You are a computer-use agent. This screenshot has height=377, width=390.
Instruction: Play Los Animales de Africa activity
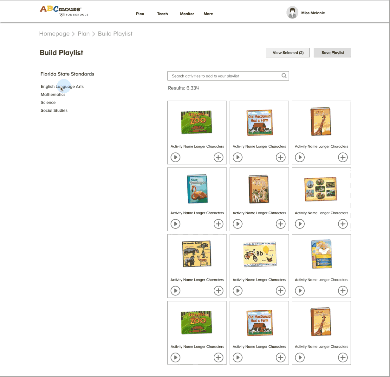(175, 291)
